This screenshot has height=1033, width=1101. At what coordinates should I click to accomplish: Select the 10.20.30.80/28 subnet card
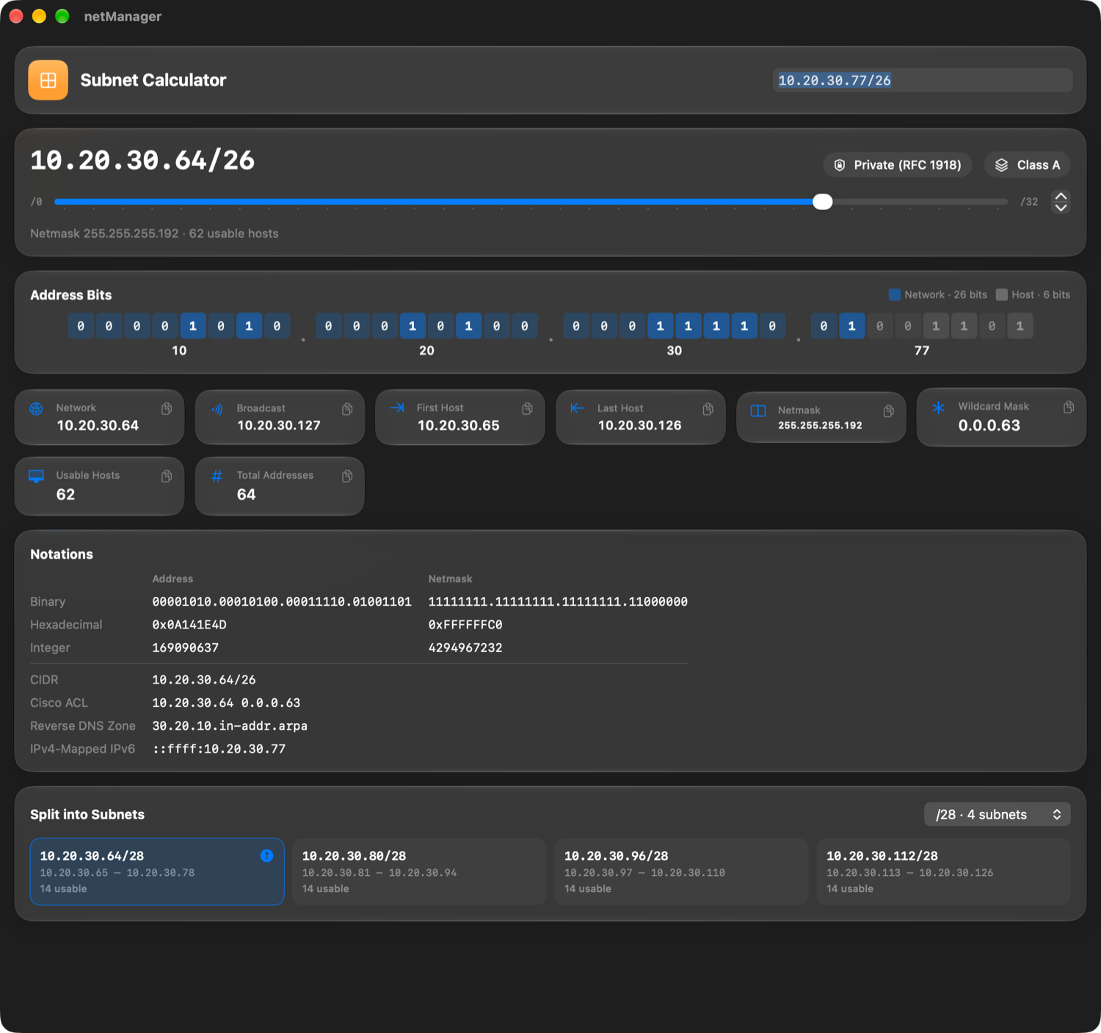tap(419, 871)
